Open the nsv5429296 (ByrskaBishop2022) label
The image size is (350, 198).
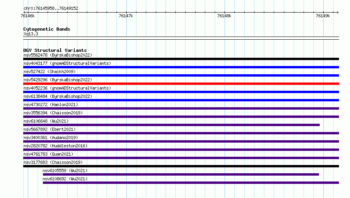pyautogui.click(x=58, y=80)
